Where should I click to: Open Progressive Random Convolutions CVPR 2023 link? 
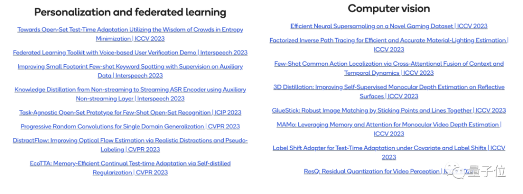click(x=130, y=126)
